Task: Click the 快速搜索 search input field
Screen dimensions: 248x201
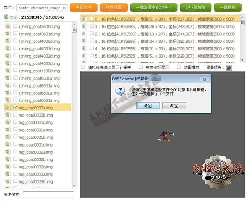Action: coord(49,194)
